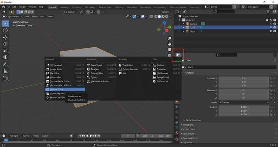The image size is (278, 147).
Task: Open the Options dropdown in the viewport
Action: click(x=166, y=12)
